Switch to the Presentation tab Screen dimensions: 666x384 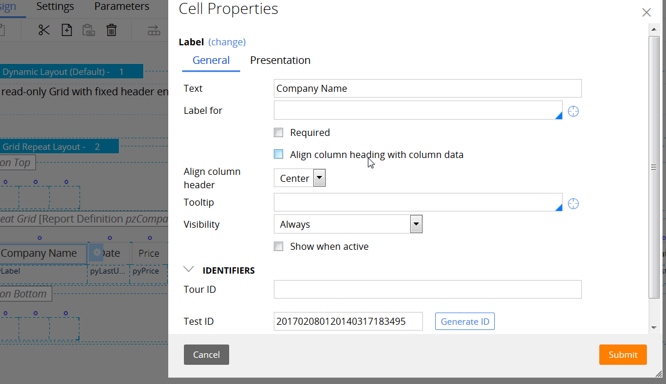280,60
